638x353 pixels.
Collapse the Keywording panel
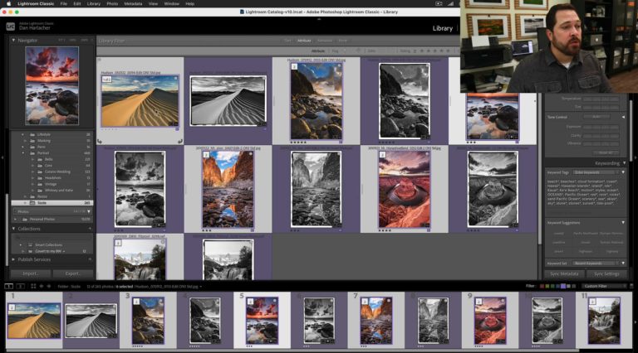tap(624, 163)
